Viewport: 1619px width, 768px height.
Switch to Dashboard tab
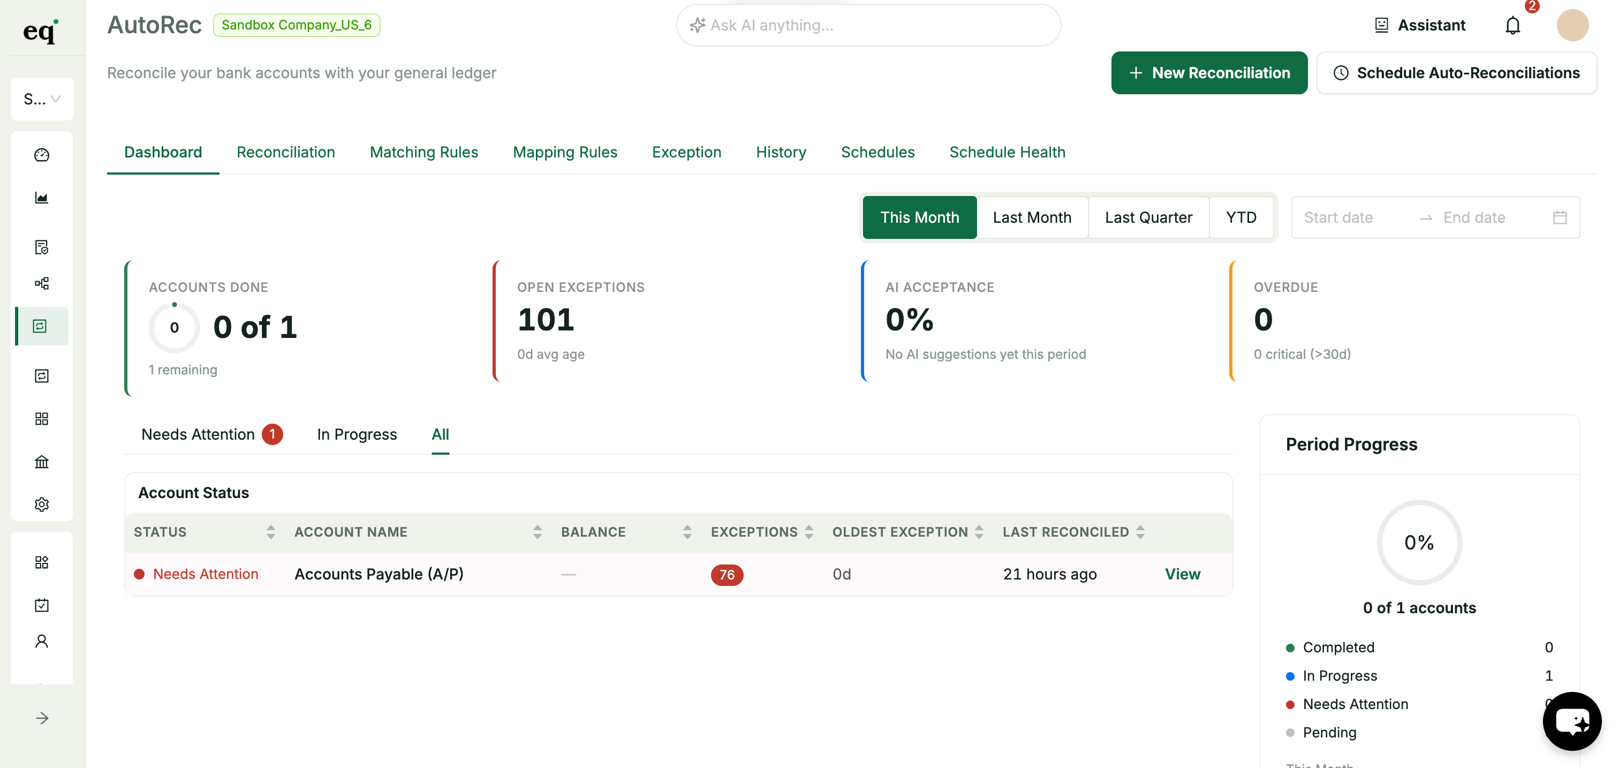(x=163, y=152)
